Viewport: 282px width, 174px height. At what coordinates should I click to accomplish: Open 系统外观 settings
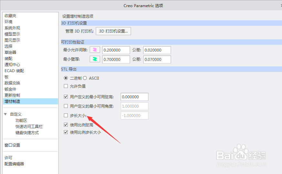(x=12, y=28)
